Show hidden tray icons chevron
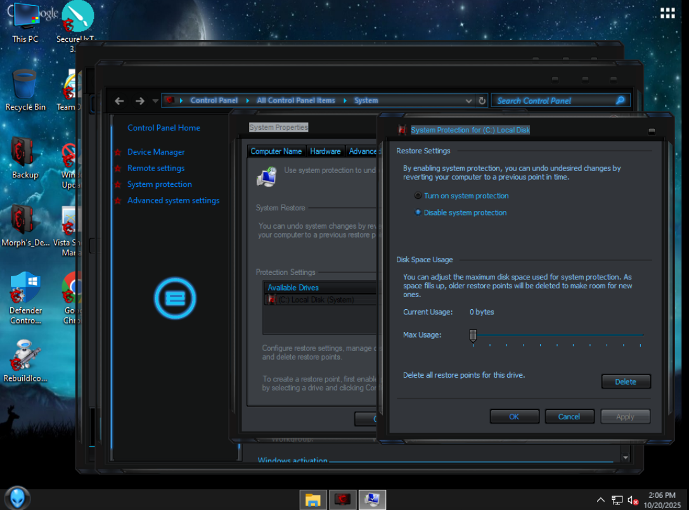The height and width of the screenshot is (510, 689). pyautogui.click(x=600, y=500)
